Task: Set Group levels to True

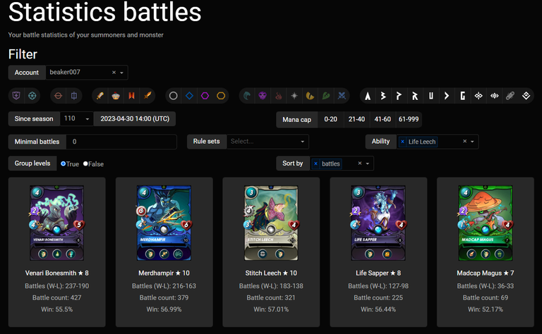Action: [x=64, y=163]
